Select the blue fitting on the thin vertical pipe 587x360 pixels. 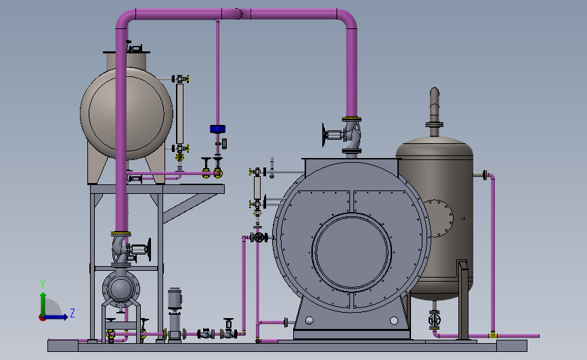217,129
